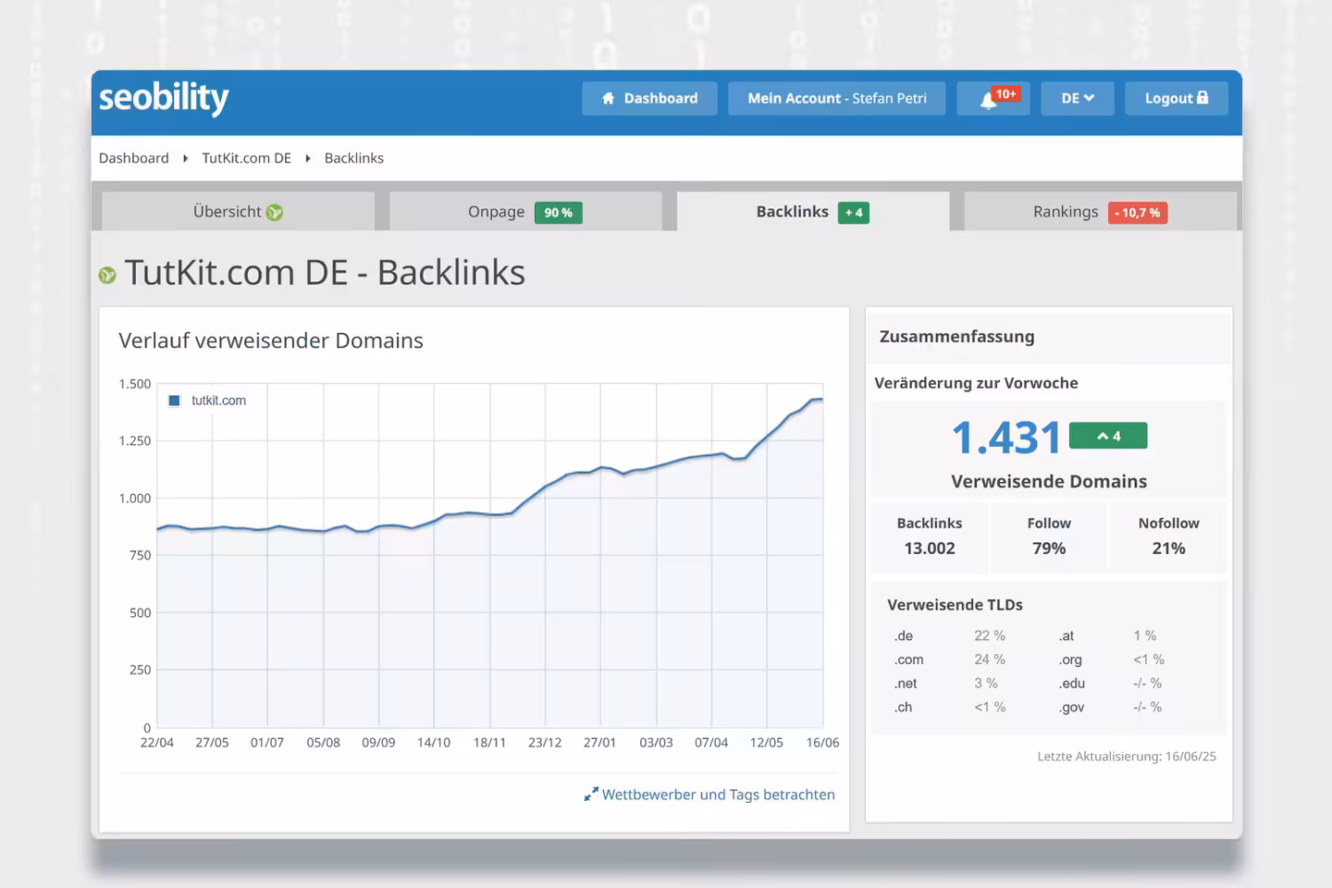Click the green score icon beside the TutKit.com DE heading

pyautogui.click(x=108, y=273)
